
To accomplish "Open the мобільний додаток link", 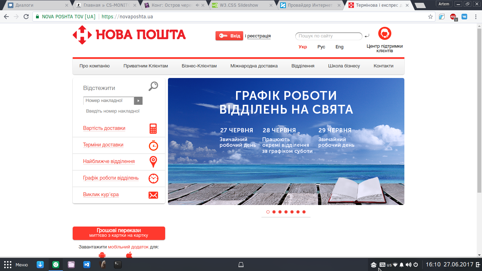I will (128, 247).
